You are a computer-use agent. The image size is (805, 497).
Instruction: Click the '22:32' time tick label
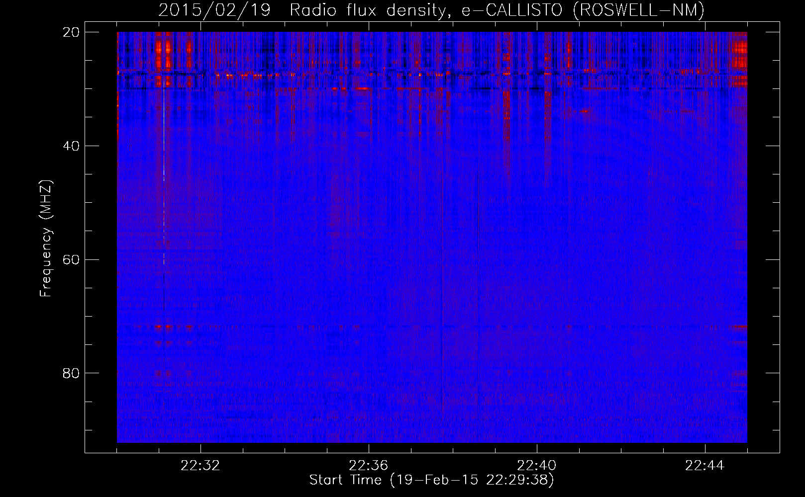tap(201, 466)
